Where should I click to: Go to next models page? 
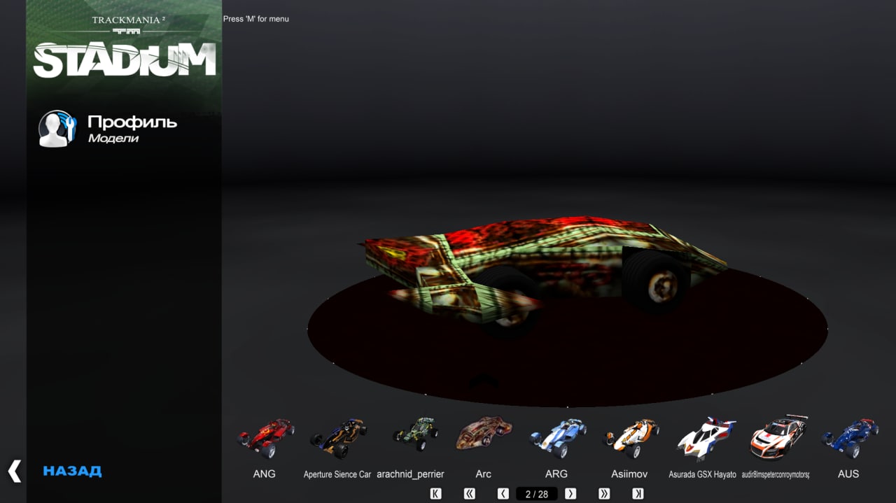[570, 494]
